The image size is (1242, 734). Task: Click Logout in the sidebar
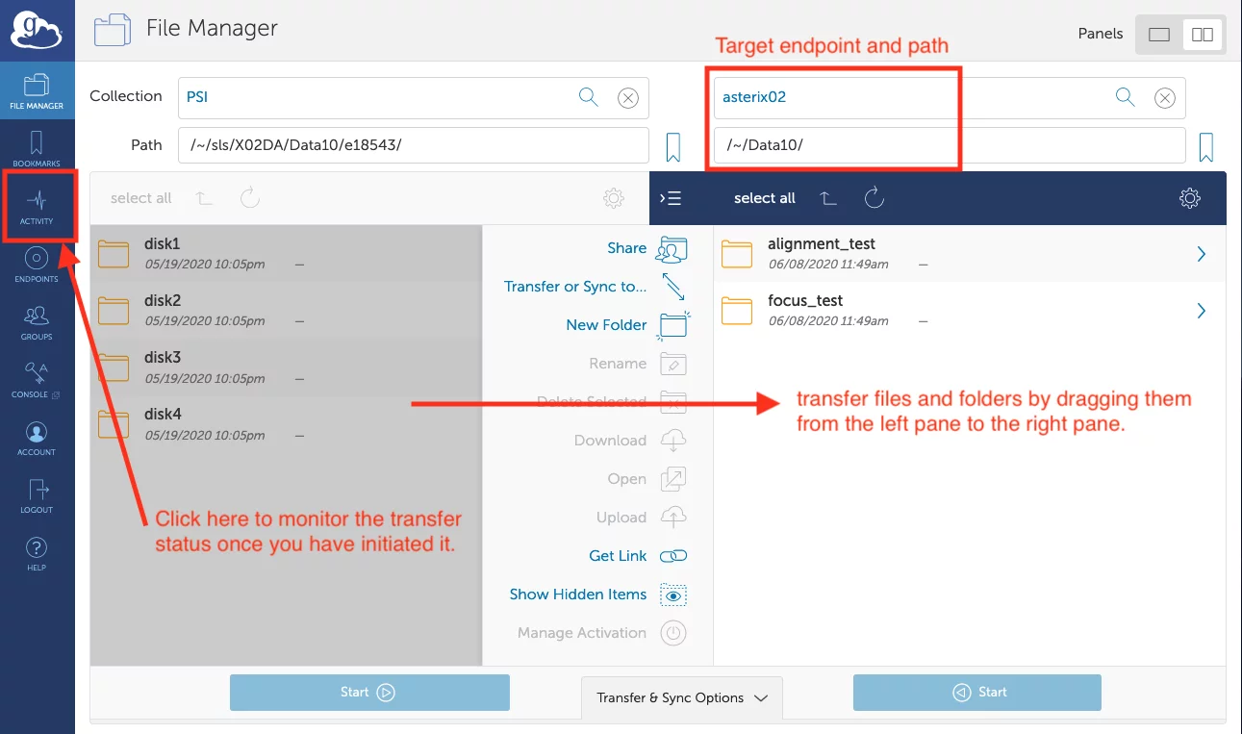click(37, 495)
